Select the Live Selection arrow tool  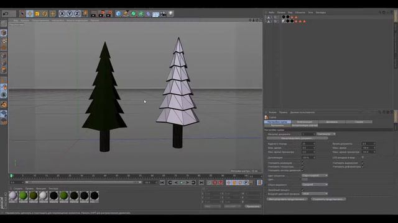click(22, 14)
